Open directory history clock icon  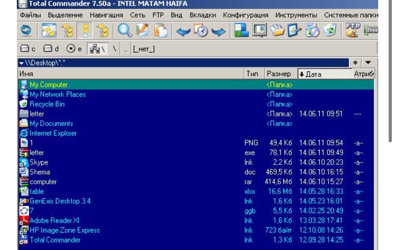click(x=201, y=30)
